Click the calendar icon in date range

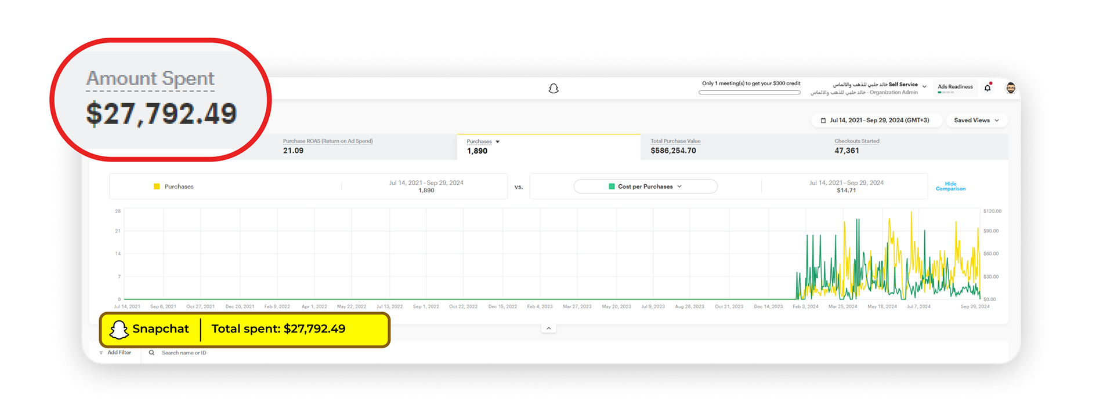(x=823, y=120)
